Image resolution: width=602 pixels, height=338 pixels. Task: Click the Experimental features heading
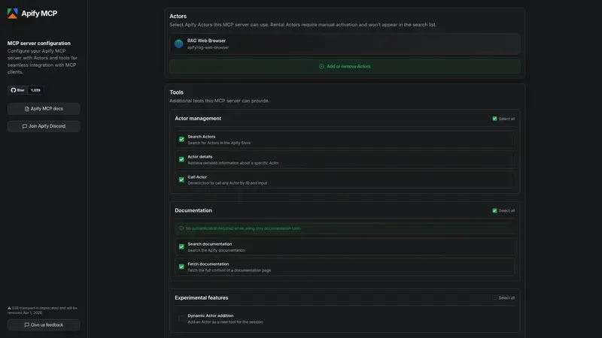[x=202, y=297]
